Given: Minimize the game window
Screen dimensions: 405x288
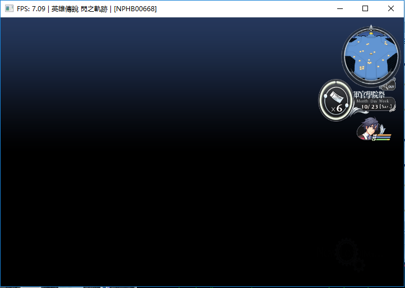Looking at the screenshot, I should [340, 8].
